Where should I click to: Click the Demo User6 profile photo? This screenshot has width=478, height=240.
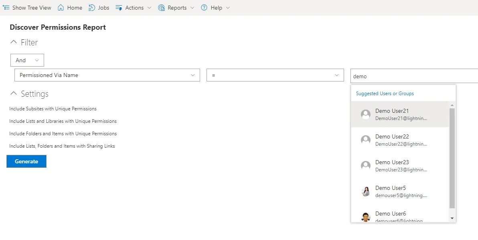coord(365,217)
